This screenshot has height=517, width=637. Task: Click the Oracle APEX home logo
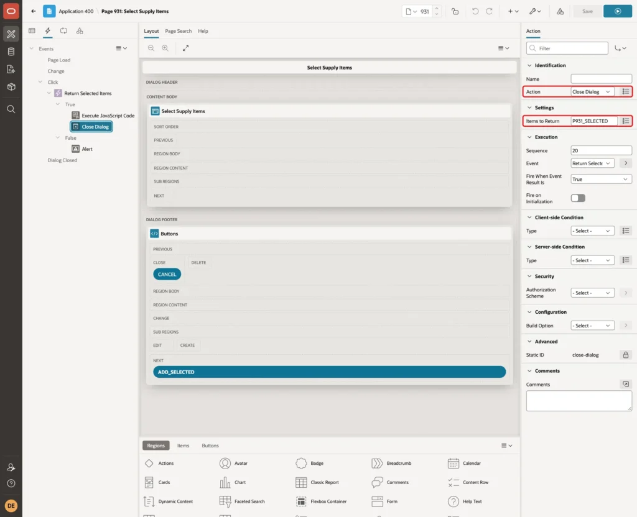(11, 11)
